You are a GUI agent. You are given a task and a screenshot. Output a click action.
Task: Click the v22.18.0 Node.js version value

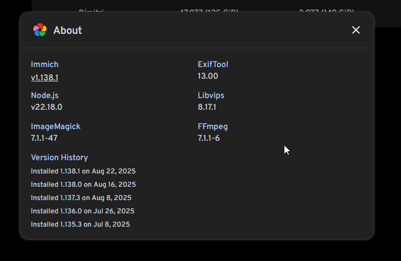[x=47, y=107]
